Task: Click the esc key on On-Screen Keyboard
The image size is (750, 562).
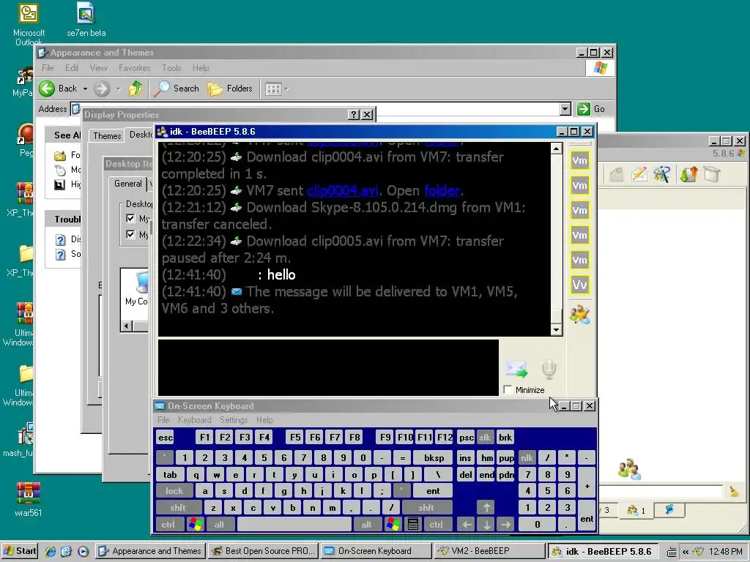Action: click(166, 438)
